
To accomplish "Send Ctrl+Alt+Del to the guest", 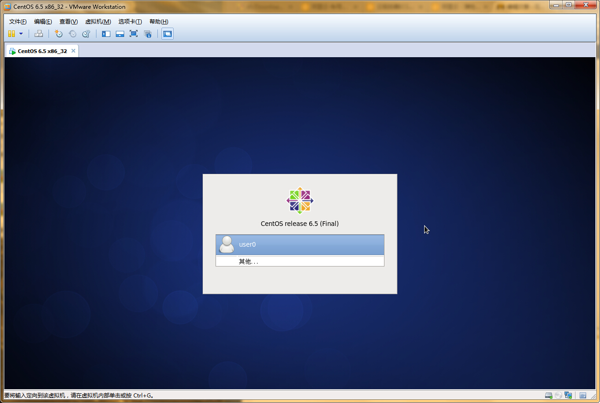I will tap(39, 34).
